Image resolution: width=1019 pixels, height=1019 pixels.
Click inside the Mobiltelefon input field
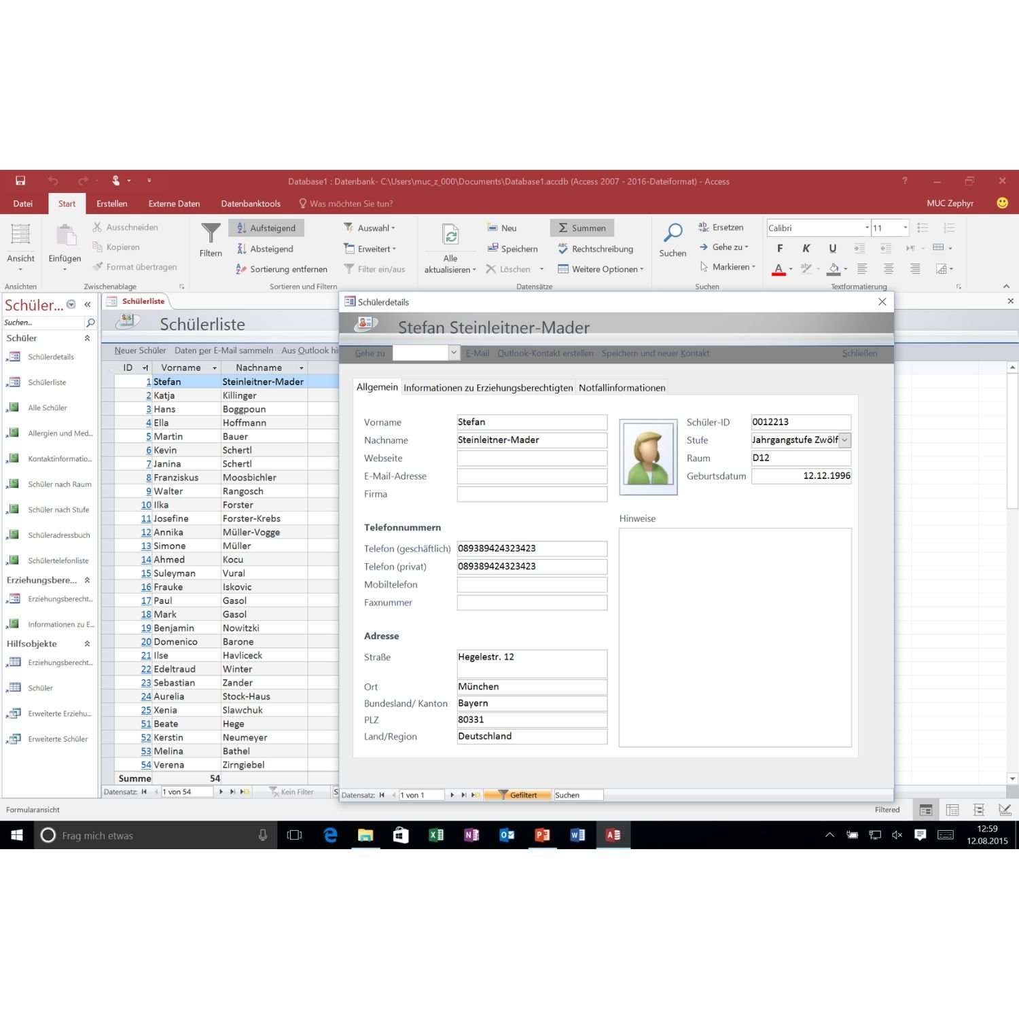coord(532,584)
